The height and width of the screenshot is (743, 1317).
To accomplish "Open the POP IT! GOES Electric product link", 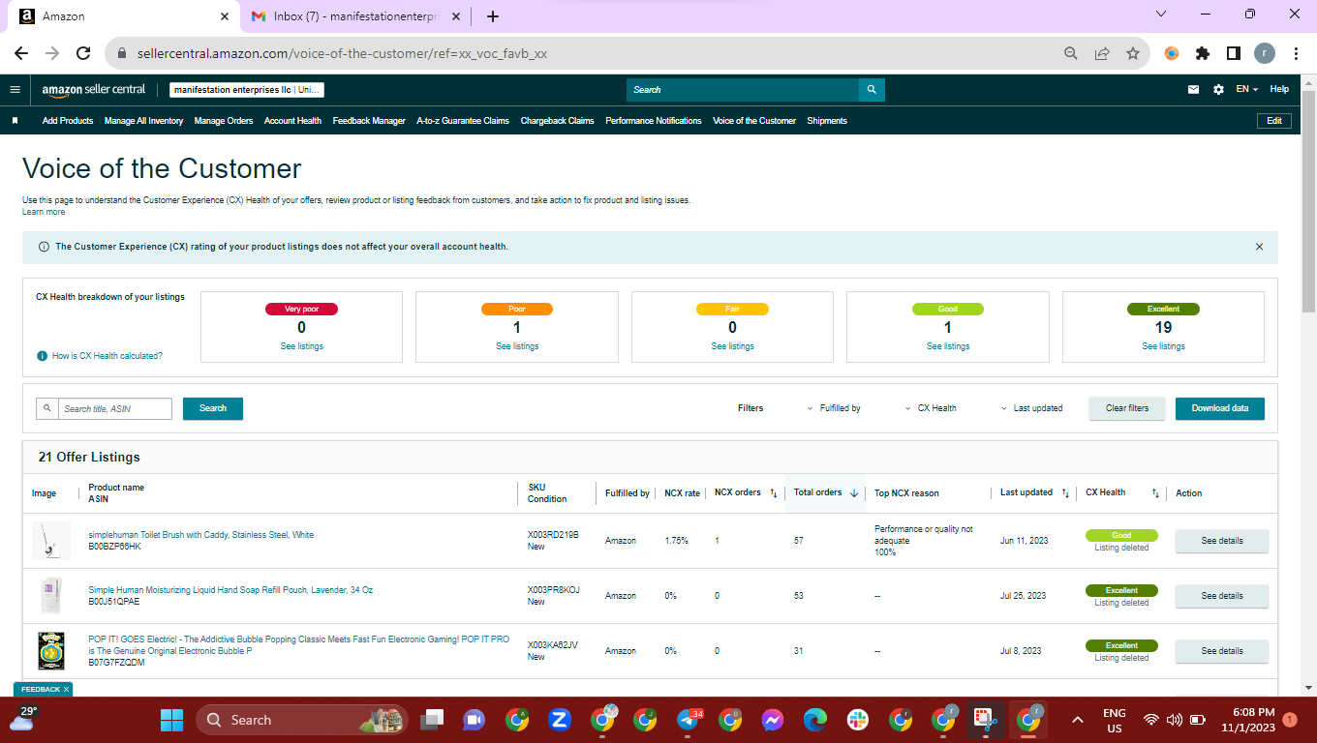I will tap(298, 645).
